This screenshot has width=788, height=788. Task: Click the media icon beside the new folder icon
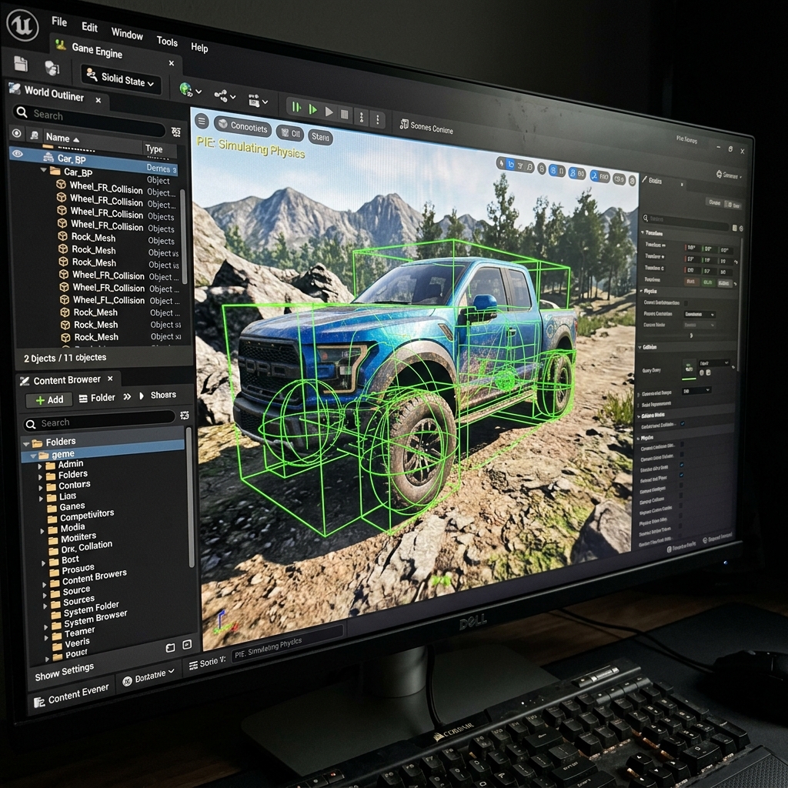187,644
